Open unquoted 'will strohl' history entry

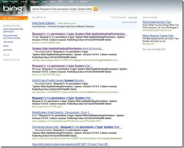[8, 50]
